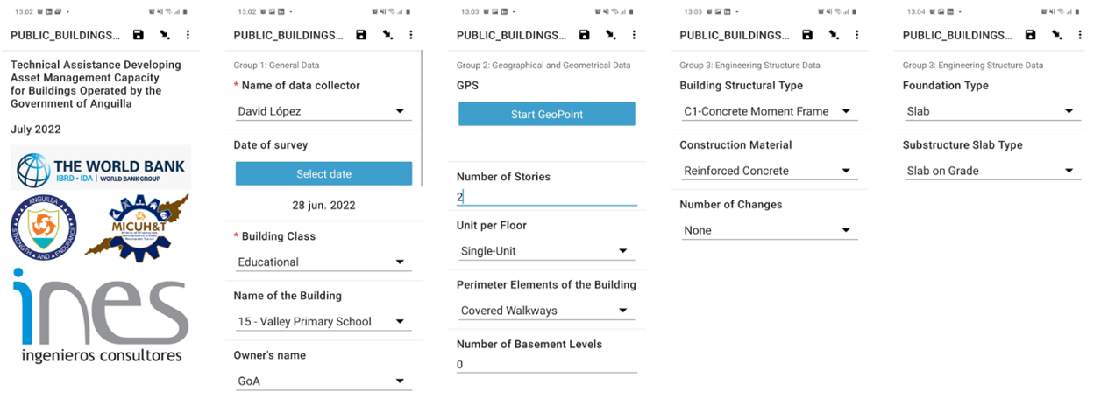The width and height of the screenshot is (1094, 399).
Task: Expand Unit per Floor Single-Unit dropdown
Action: 545,251
